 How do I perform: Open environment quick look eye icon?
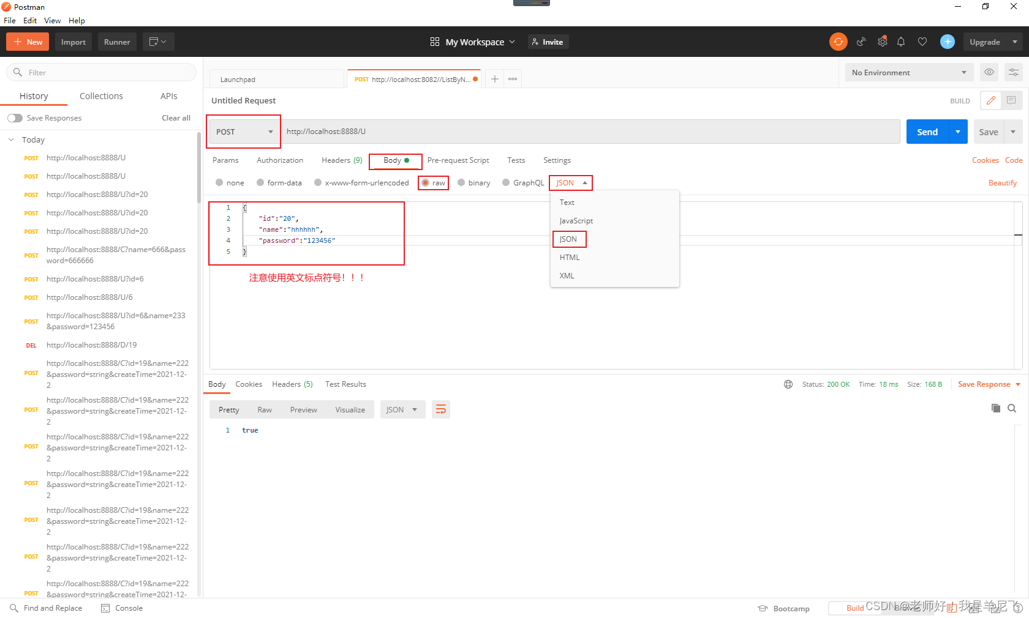click(989, 72)
